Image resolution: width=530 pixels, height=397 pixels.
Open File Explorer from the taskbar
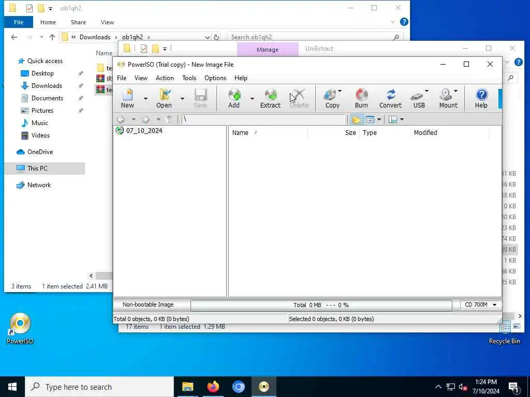click(x=187, y=387)
